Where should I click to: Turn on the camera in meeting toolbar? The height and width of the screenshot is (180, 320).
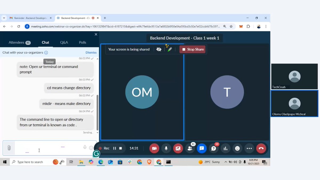click(x=154, y=149)
